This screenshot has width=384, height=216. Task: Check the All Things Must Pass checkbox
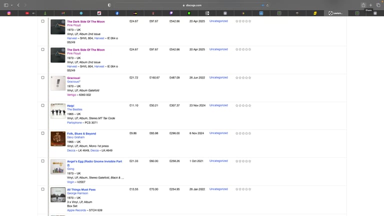pos(43,189)
